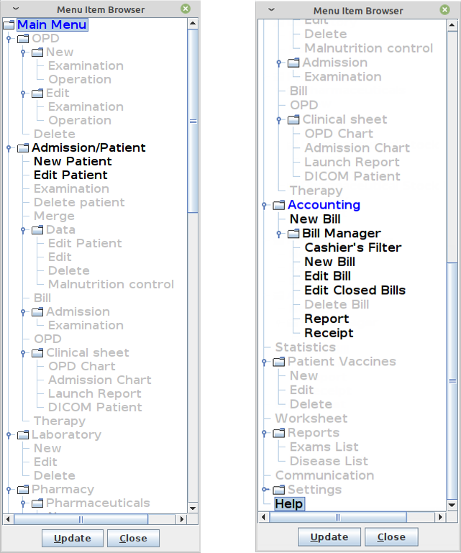The height and width of the screenshot is (553, 461).
Task: Select Cashier's Filter menu item
Action: pos(353,247)
